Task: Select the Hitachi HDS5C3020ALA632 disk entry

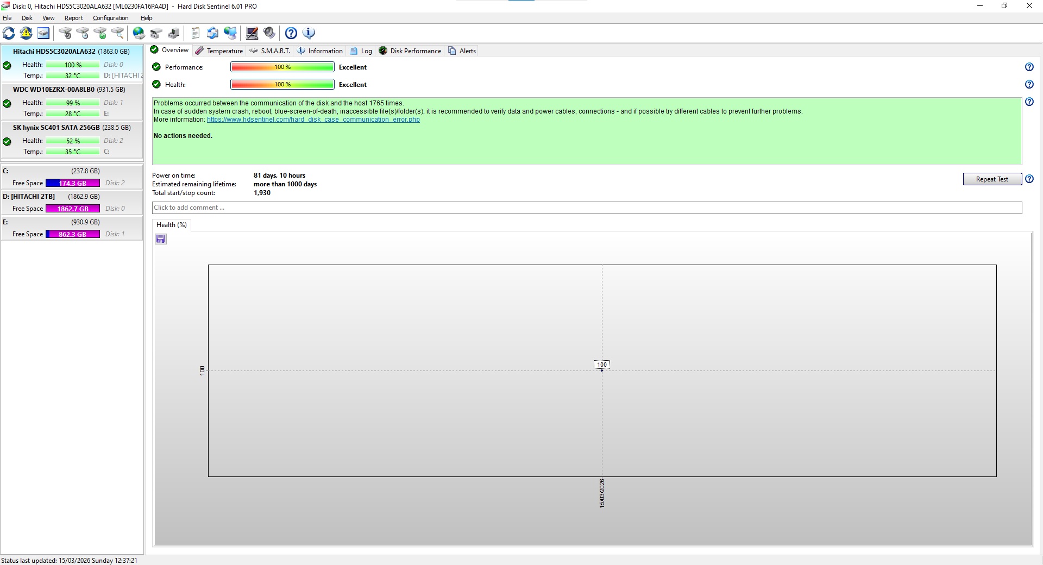Action: tap(72, 64)
